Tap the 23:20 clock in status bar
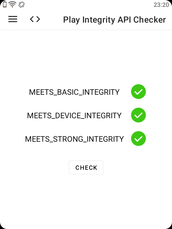 point(161,5)
